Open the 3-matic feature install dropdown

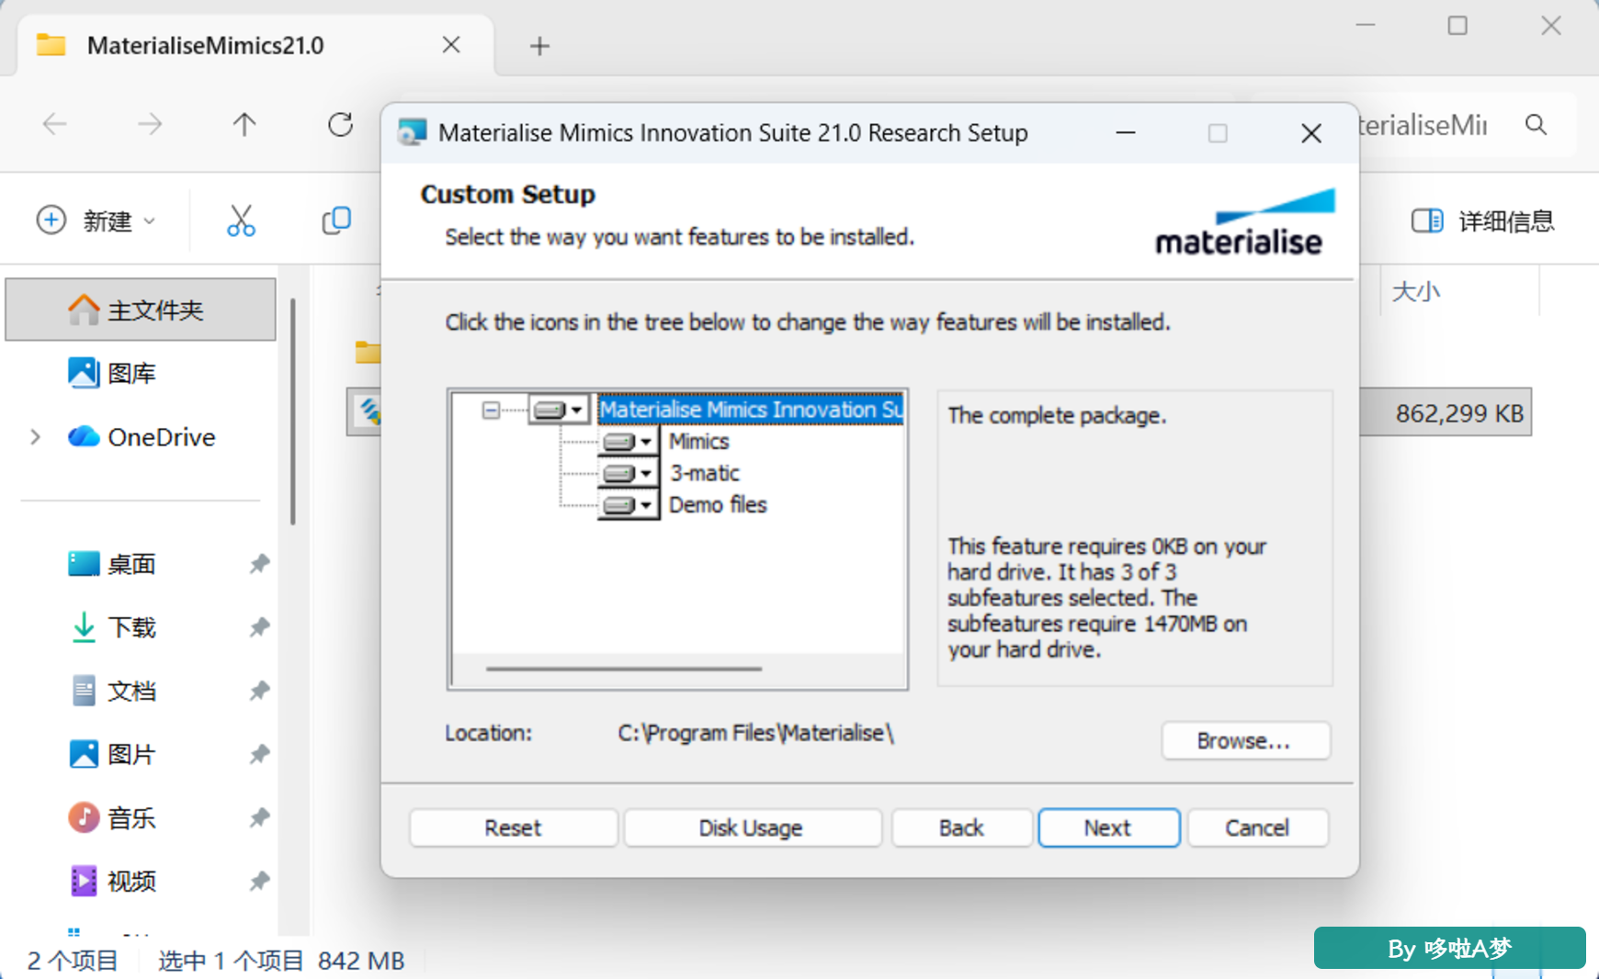tap(629, 474)
